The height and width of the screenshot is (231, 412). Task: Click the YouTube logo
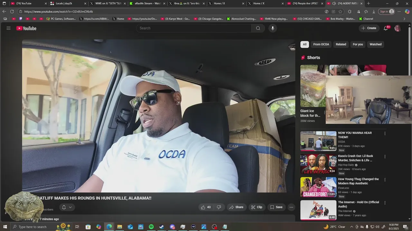26,28
